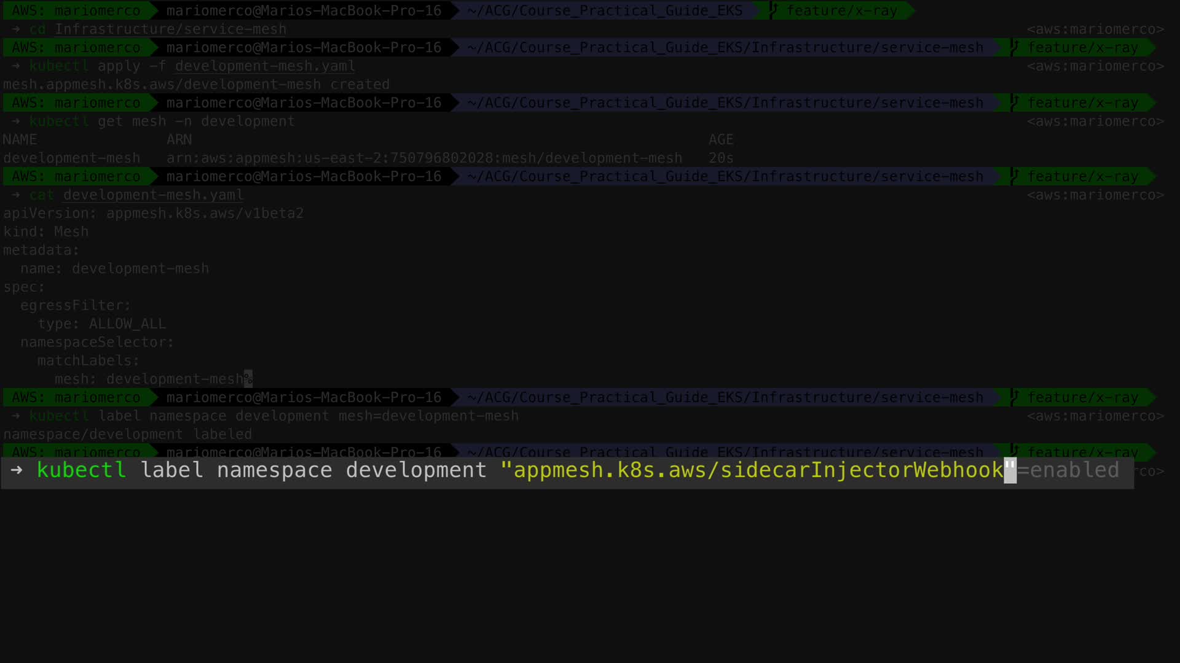
Task: Click the grayed =enabled autosuggestion text
Action: (1068, 470)
